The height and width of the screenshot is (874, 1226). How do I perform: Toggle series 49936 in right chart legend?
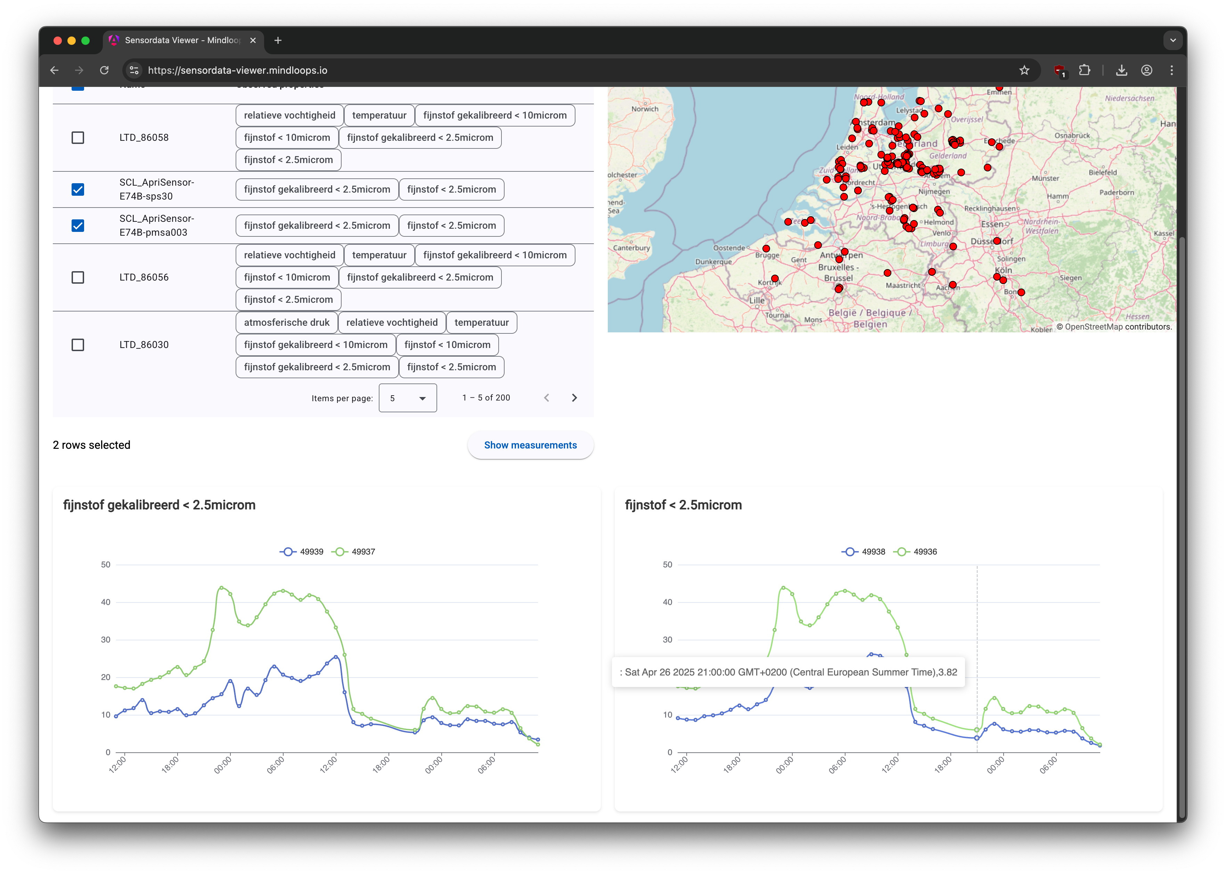[915, 552]
